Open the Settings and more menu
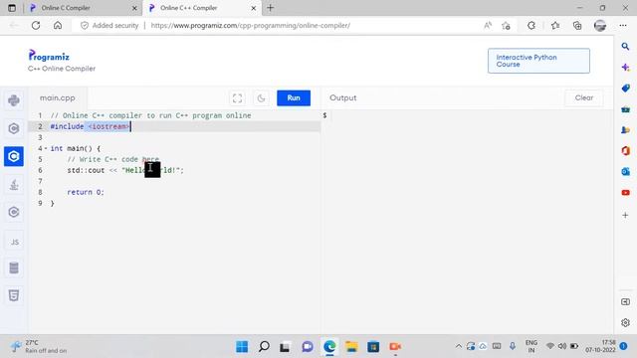 point(623,26)
